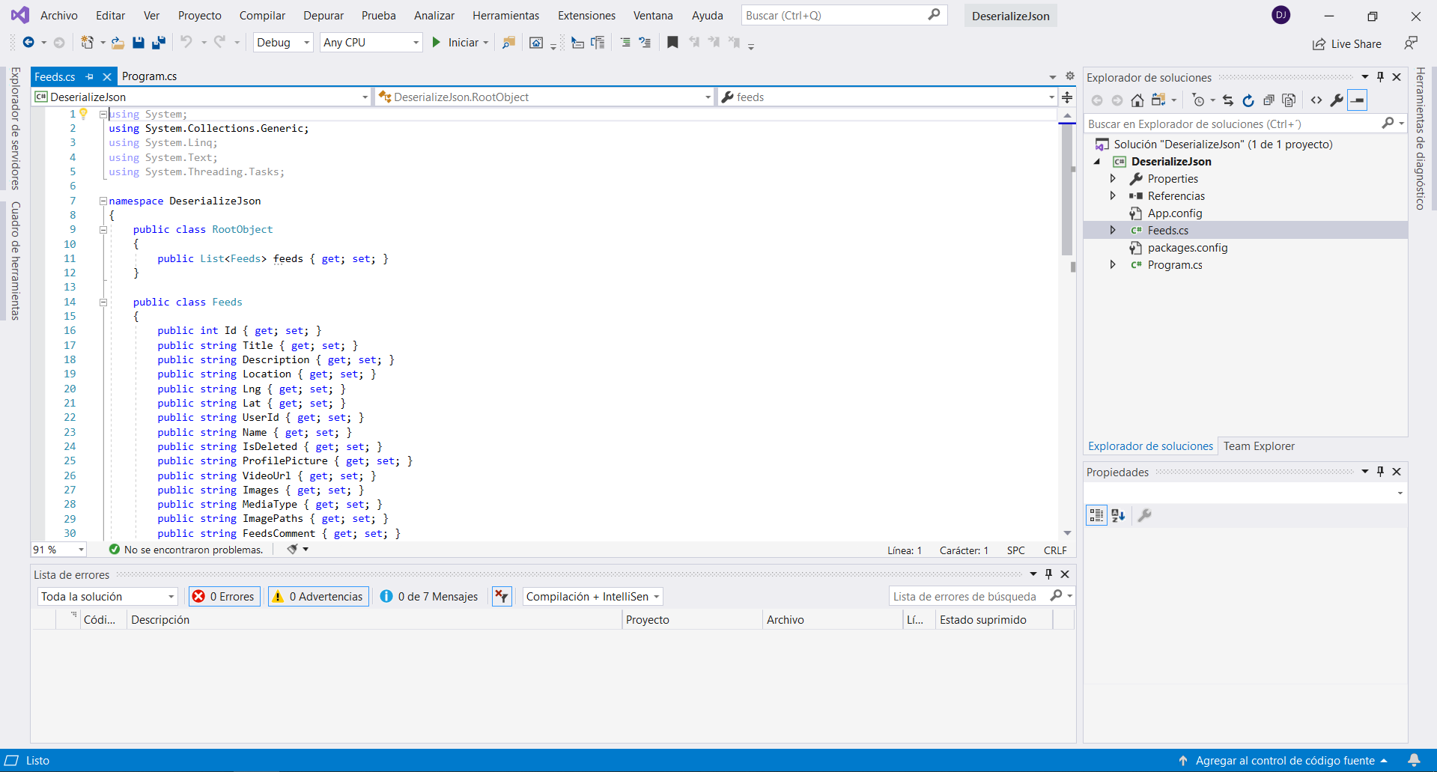Click the Open File folder icon
Screen dimensions: 1437x772
click(x=118, y=43)
